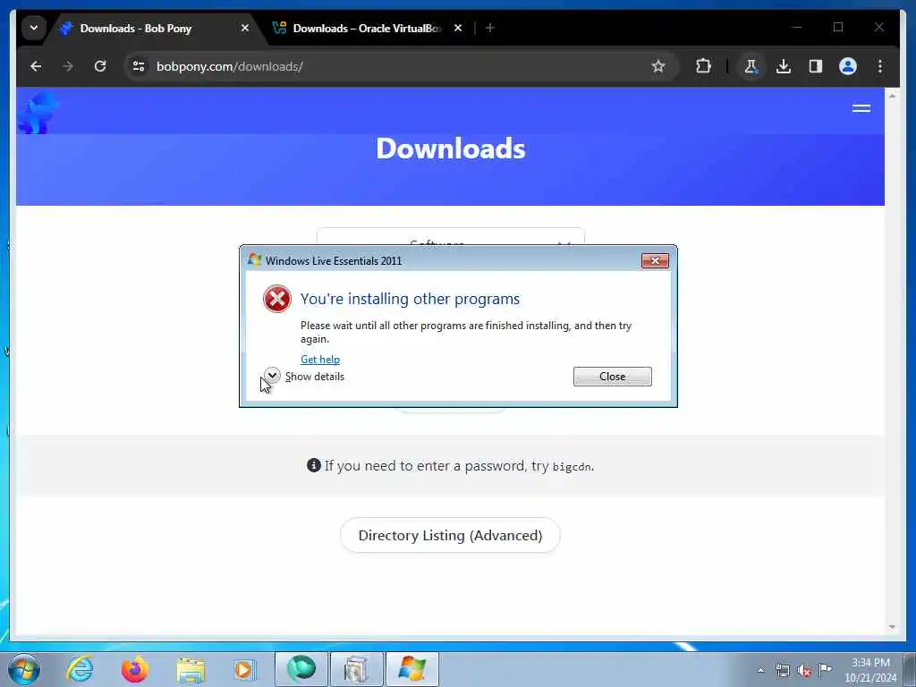The width and height of the screenshot is (916, 687).
Task: Click the taskbar clock showing 3:34 PM
Action: 870,670
